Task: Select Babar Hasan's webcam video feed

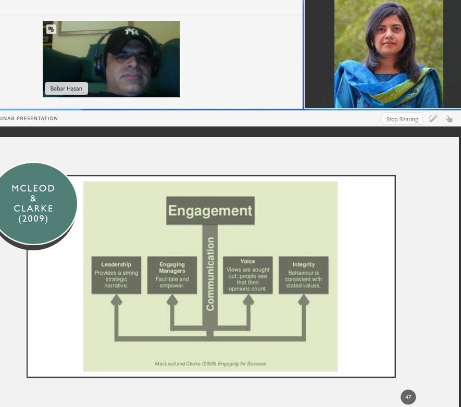Action: point(111,59)
